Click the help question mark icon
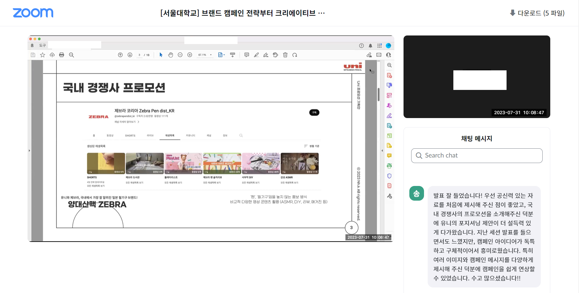Viewport: 579px width, 293px height. tap(361, 46)
